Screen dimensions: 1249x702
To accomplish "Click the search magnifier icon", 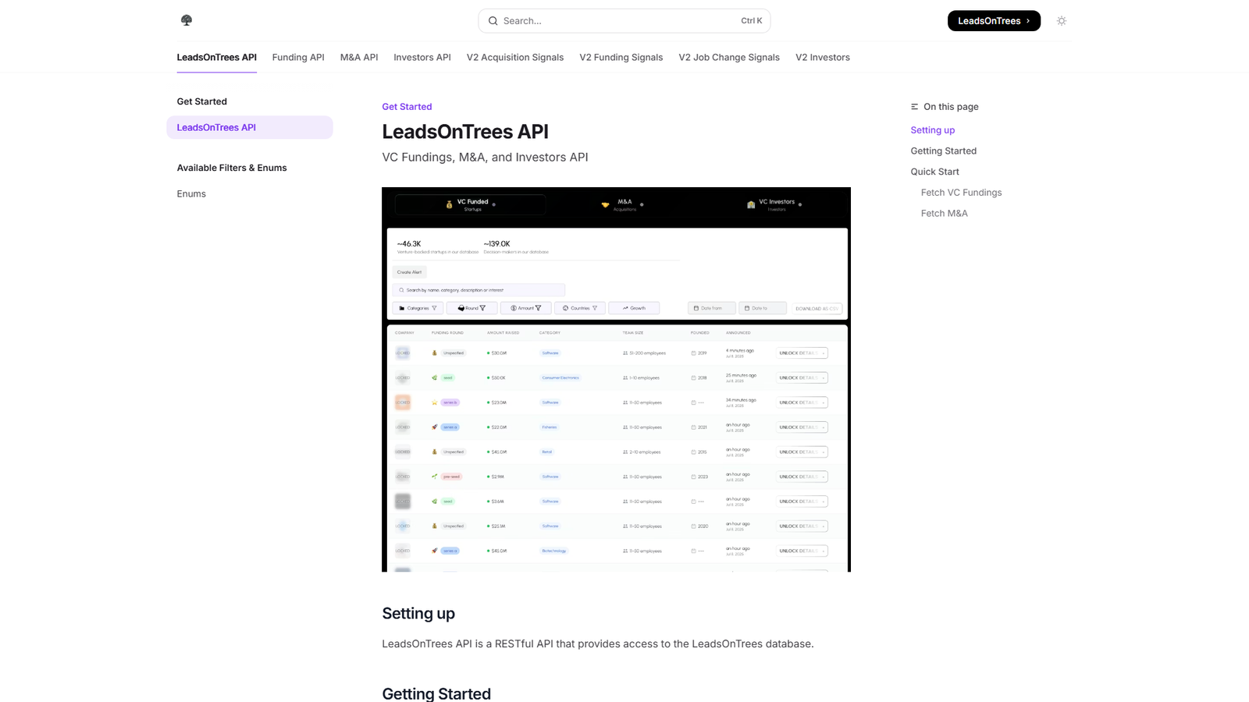I will click(x=493, y=21).
